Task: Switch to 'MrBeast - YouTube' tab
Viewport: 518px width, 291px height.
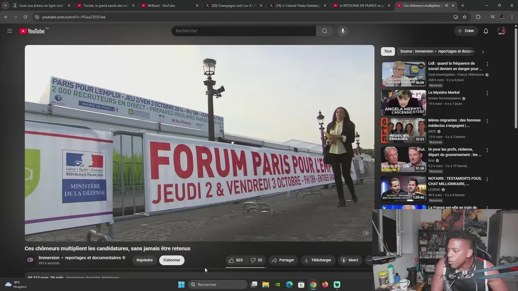Action: [170, 6]
